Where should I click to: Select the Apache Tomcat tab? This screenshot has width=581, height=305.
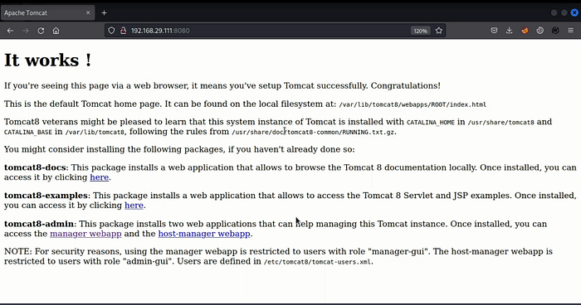pos(47,13)
